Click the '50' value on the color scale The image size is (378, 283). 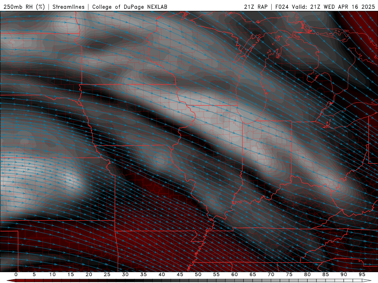coord(198,275)
